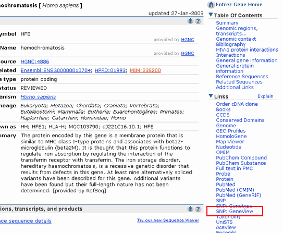283x233 pixels.
Task: Follow the MIM:235200 link
Action: [x=145, y=70]
